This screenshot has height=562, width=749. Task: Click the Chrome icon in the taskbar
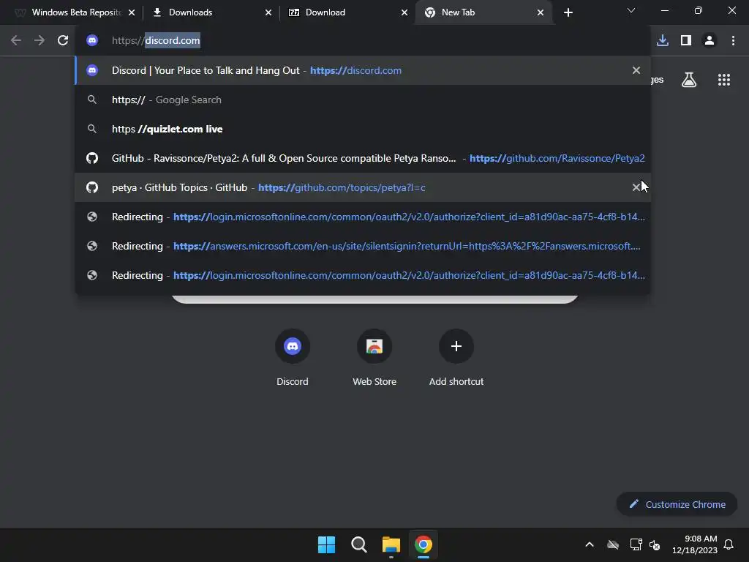click(x=424, y=544)
